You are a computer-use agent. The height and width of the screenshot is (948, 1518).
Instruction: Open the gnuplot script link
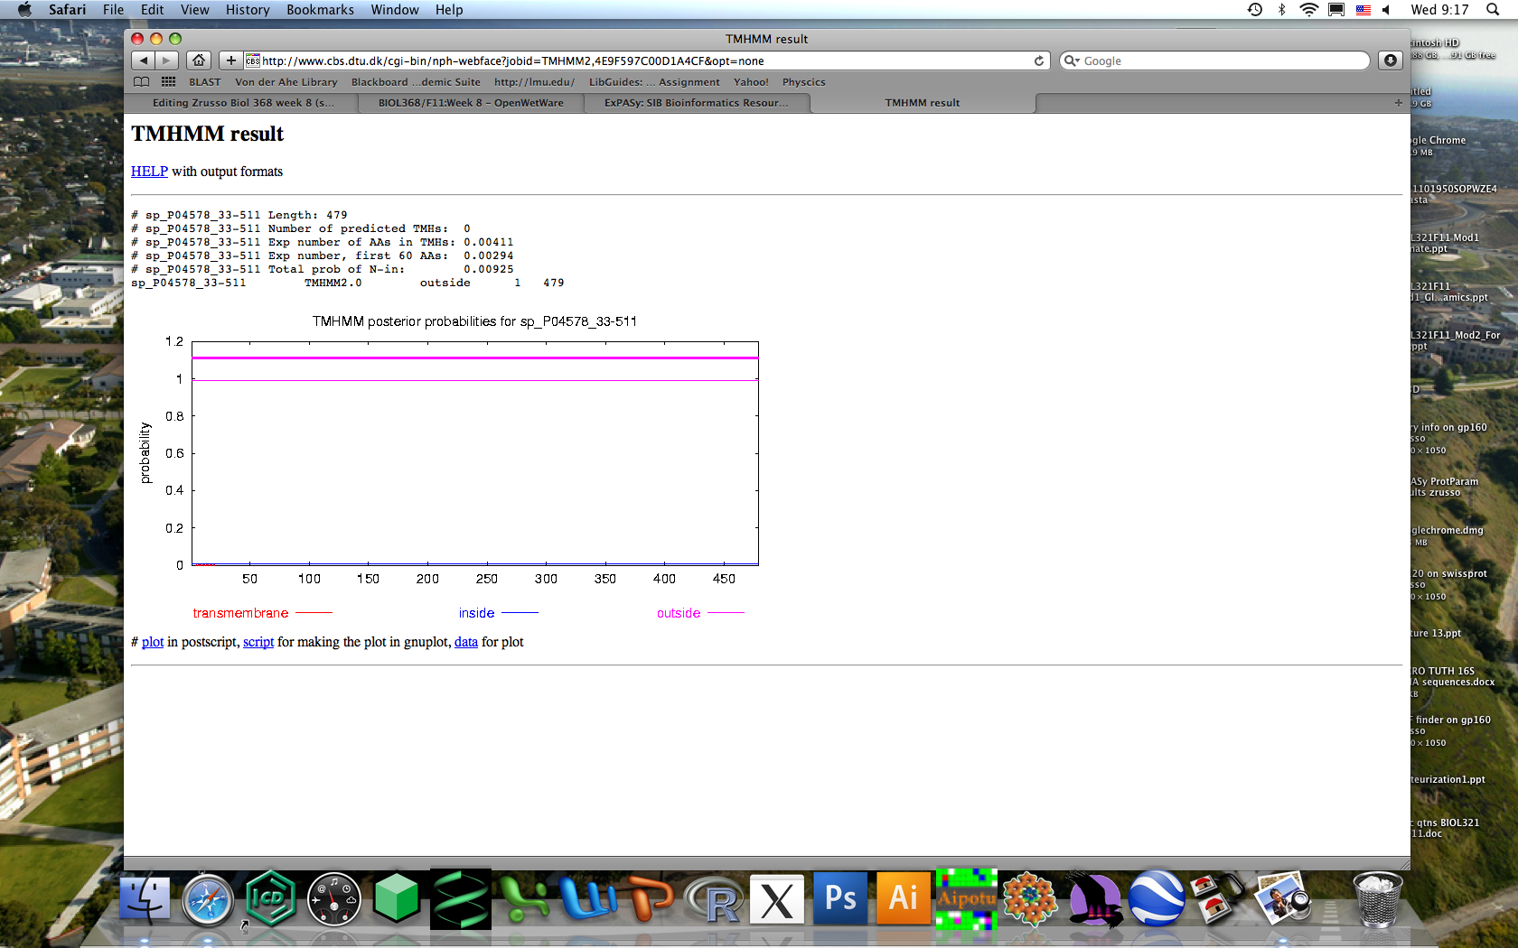[x=258, y=642]
